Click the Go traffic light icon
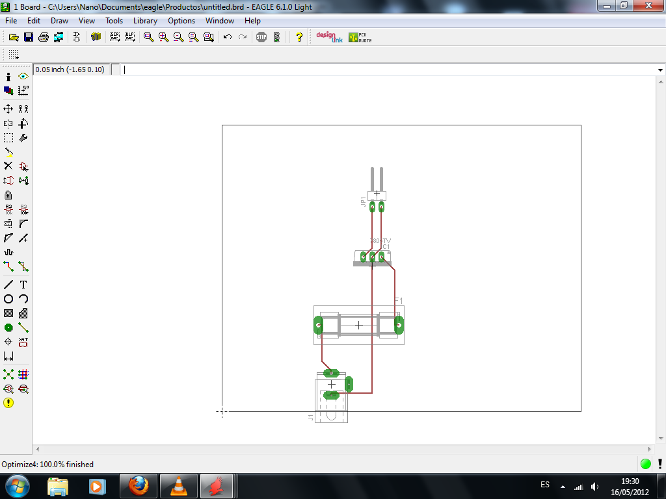Image resolution: width=666 pixels, height=499 pixels. pos(276,37)
